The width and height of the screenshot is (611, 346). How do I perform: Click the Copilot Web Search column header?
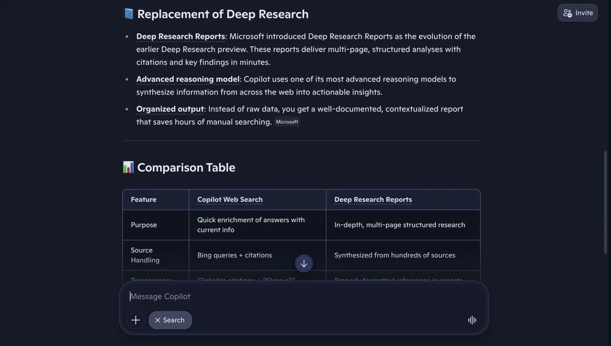tap(230, 199)
